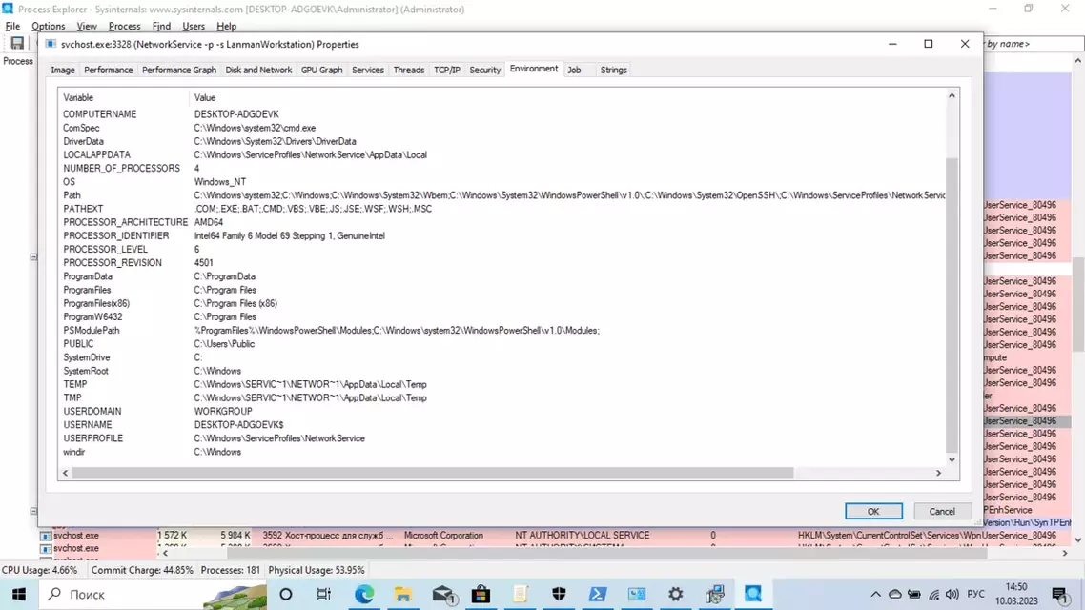Open the Process menu
Image resolution: width=1085 pixels, height=610 pixels.
[125, 27]
